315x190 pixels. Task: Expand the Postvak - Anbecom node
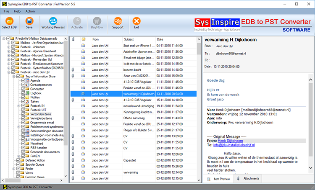[x=9, y=47]
